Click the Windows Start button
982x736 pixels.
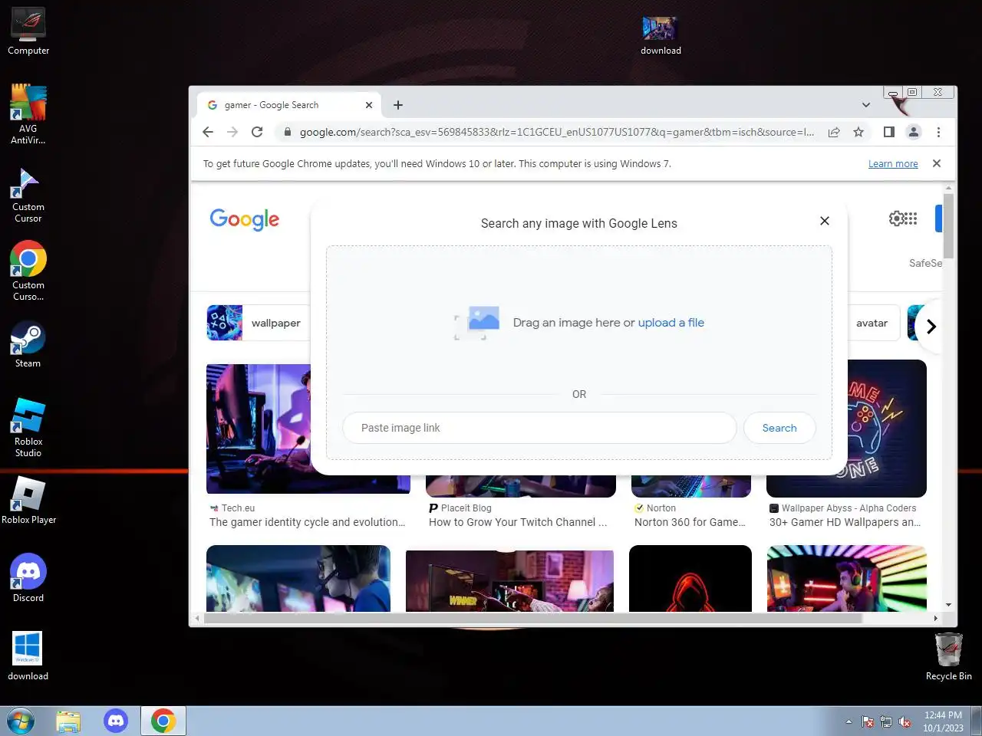pos(21,721)
